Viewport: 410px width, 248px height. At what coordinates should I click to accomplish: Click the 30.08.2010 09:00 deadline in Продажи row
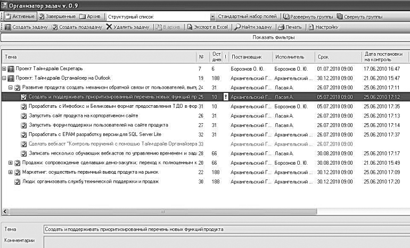click(x=335, y=163)
